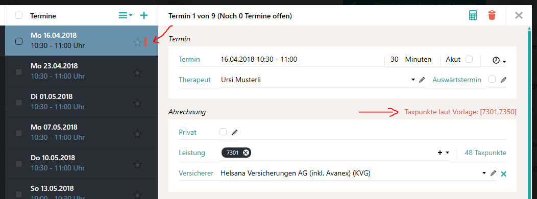Open the calculator icon in header

point(473,15)
